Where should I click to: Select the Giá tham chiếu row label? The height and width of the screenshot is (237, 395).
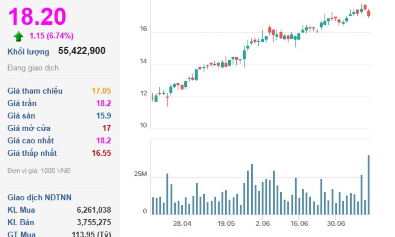coord(35,91)
